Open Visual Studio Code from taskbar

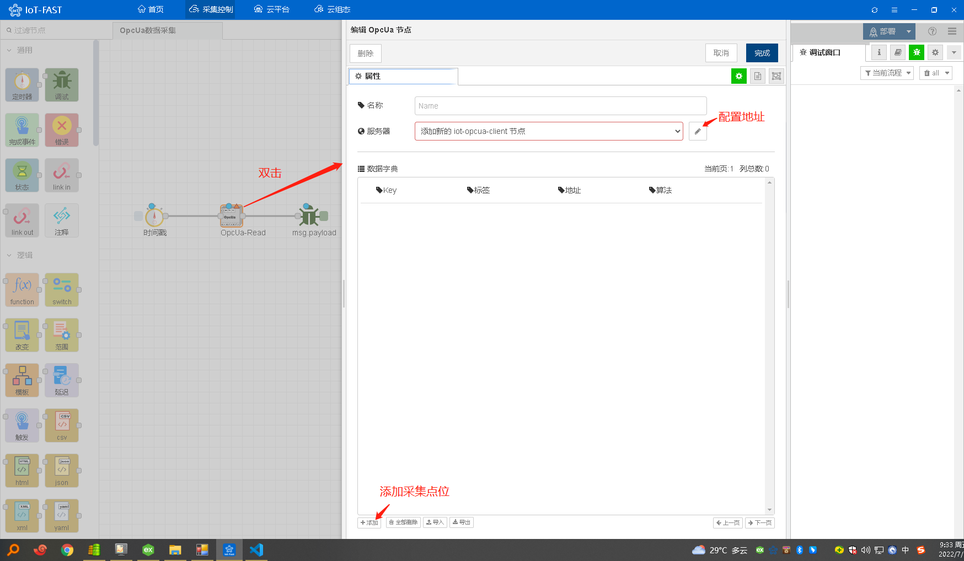(256, 549)
